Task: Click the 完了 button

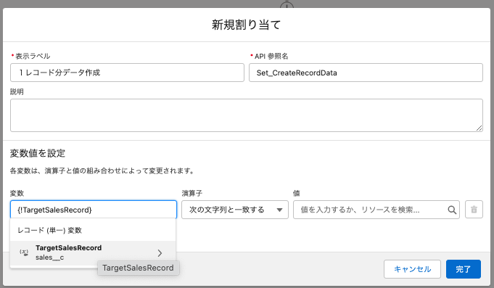Action: coord(463,269)
